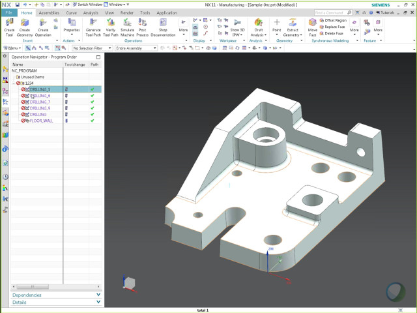Open the Menu dropdown
This screenshot has height=313, width=417.
pyautogui.click(x=12, y=48)
